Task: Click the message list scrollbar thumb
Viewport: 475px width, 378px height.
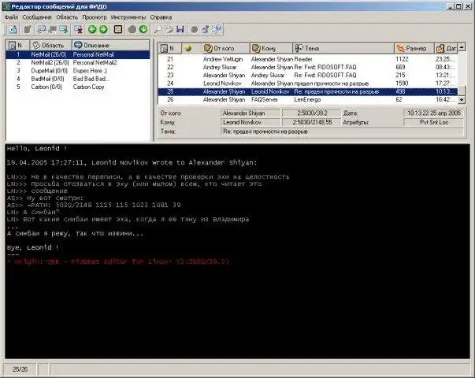Action: (x=462, y=91)
